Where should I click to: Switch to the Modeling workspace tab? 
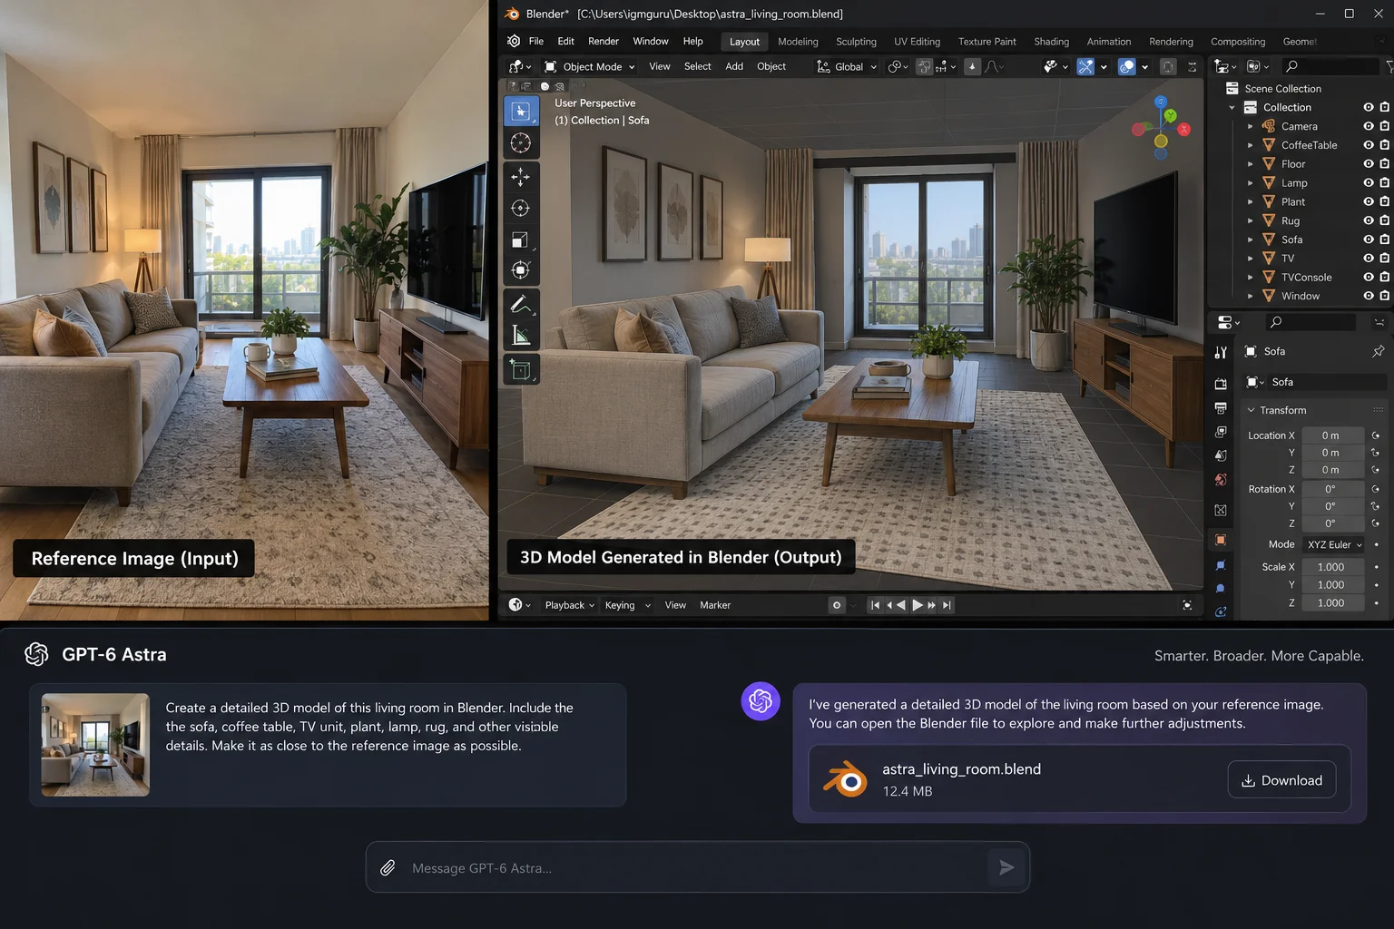tap(798, 42)
